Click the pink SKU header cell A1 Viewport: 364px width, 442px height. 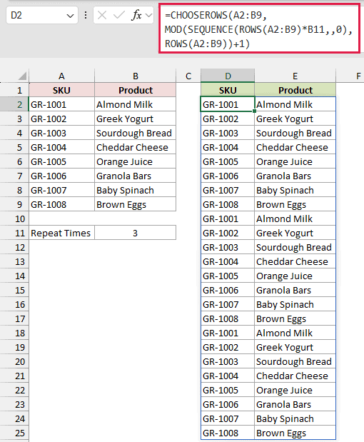coord(61,90)
